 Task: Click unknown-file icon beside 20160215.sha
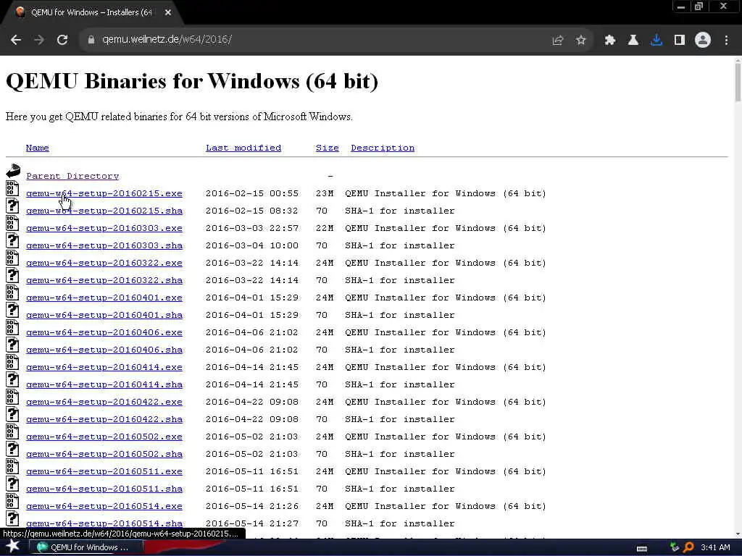[12, 206]
